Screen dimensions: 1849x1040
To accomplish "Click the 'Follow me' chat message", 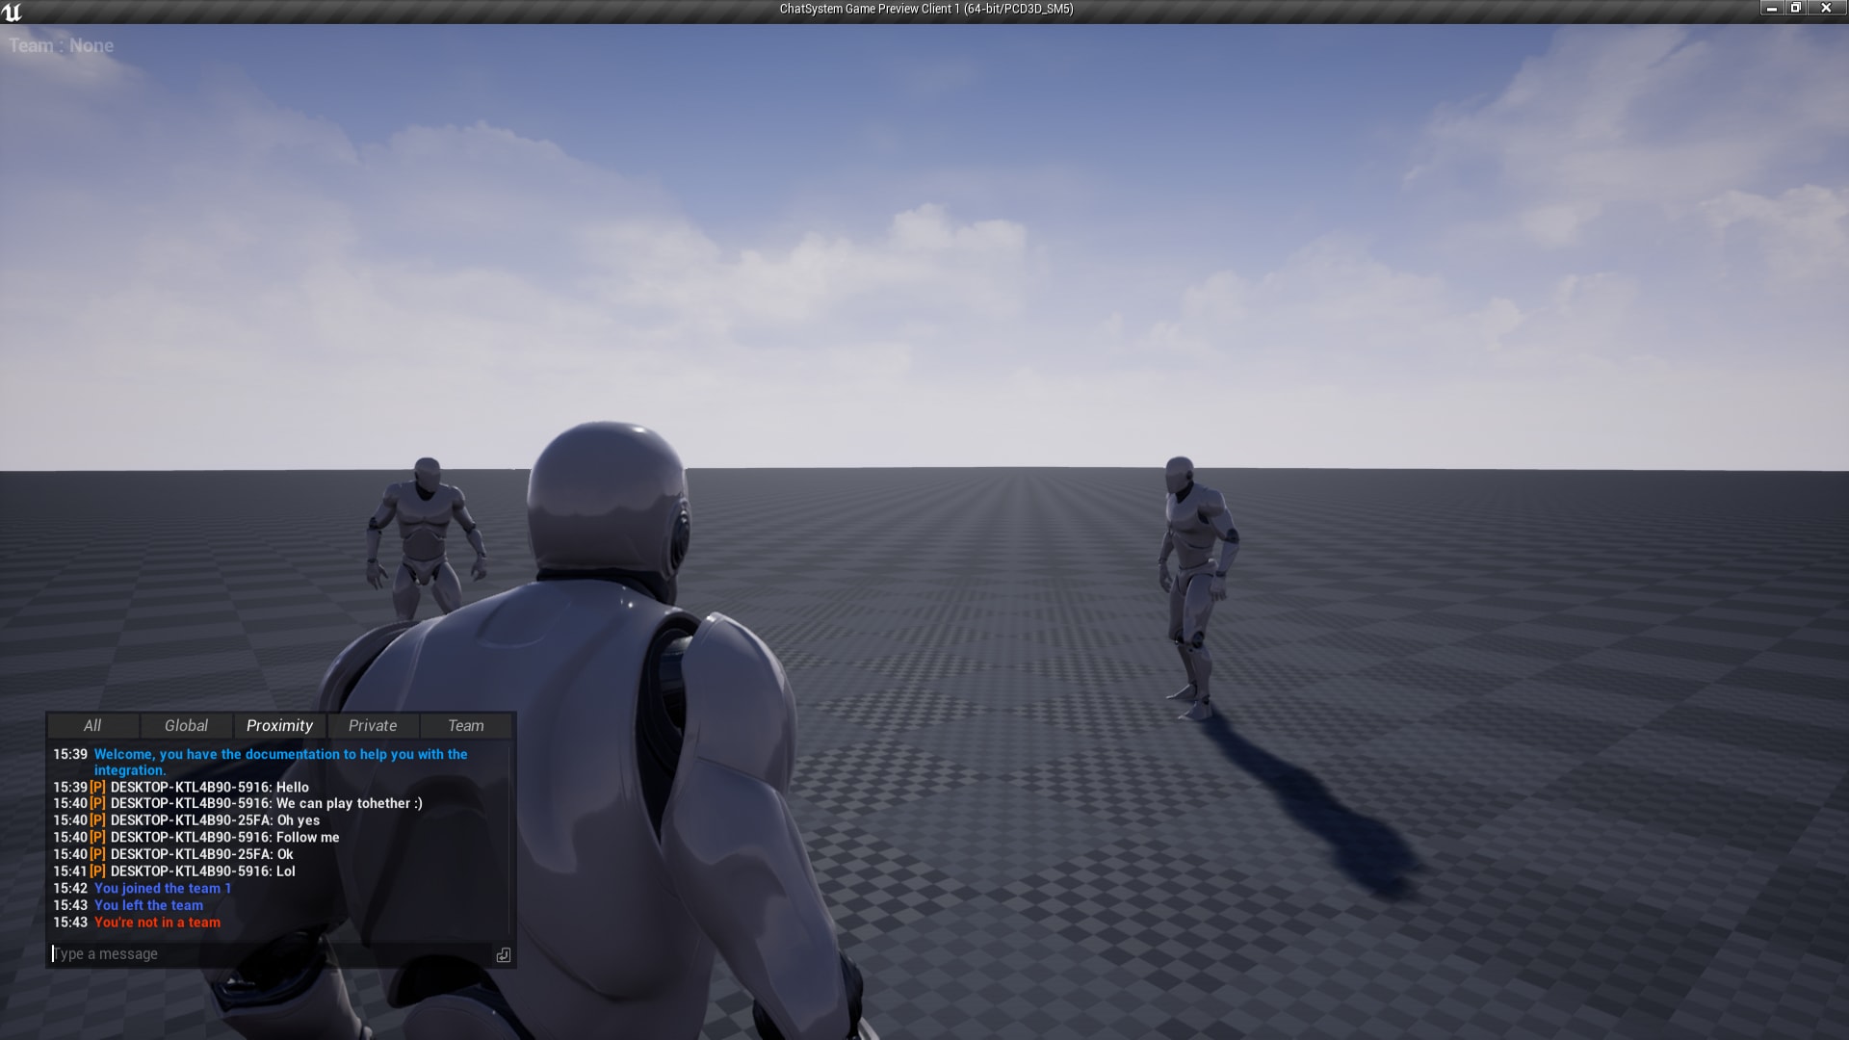I will (308, 837).
